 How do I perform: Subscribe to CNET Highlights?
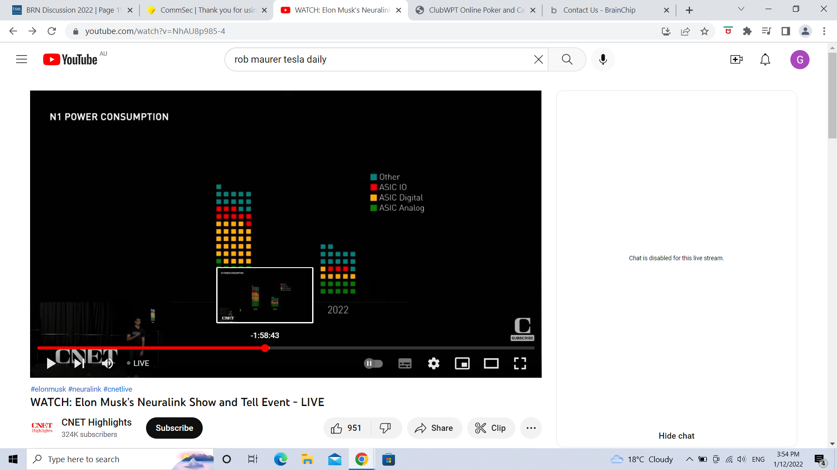tap(174, 428)
